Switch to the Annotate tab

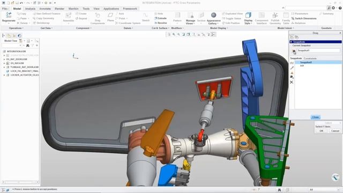pos(45,9)
